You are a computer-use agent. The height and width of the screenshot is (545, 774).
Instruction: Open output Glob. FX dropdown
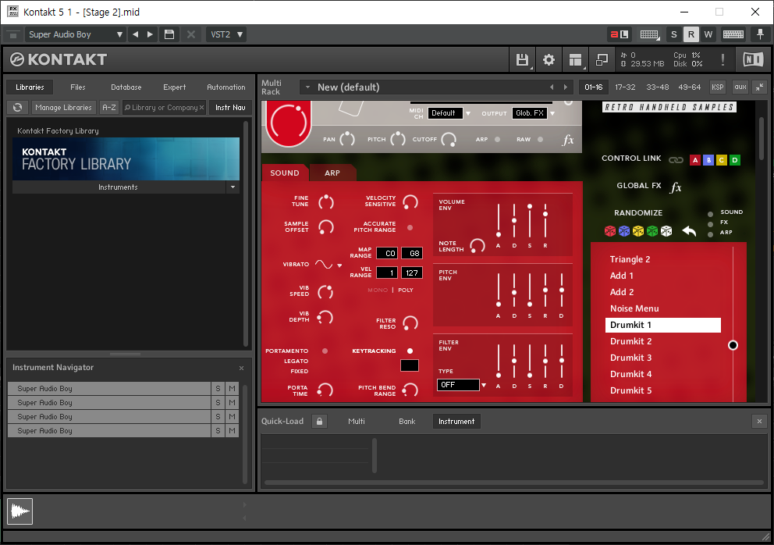coord(552,114)
